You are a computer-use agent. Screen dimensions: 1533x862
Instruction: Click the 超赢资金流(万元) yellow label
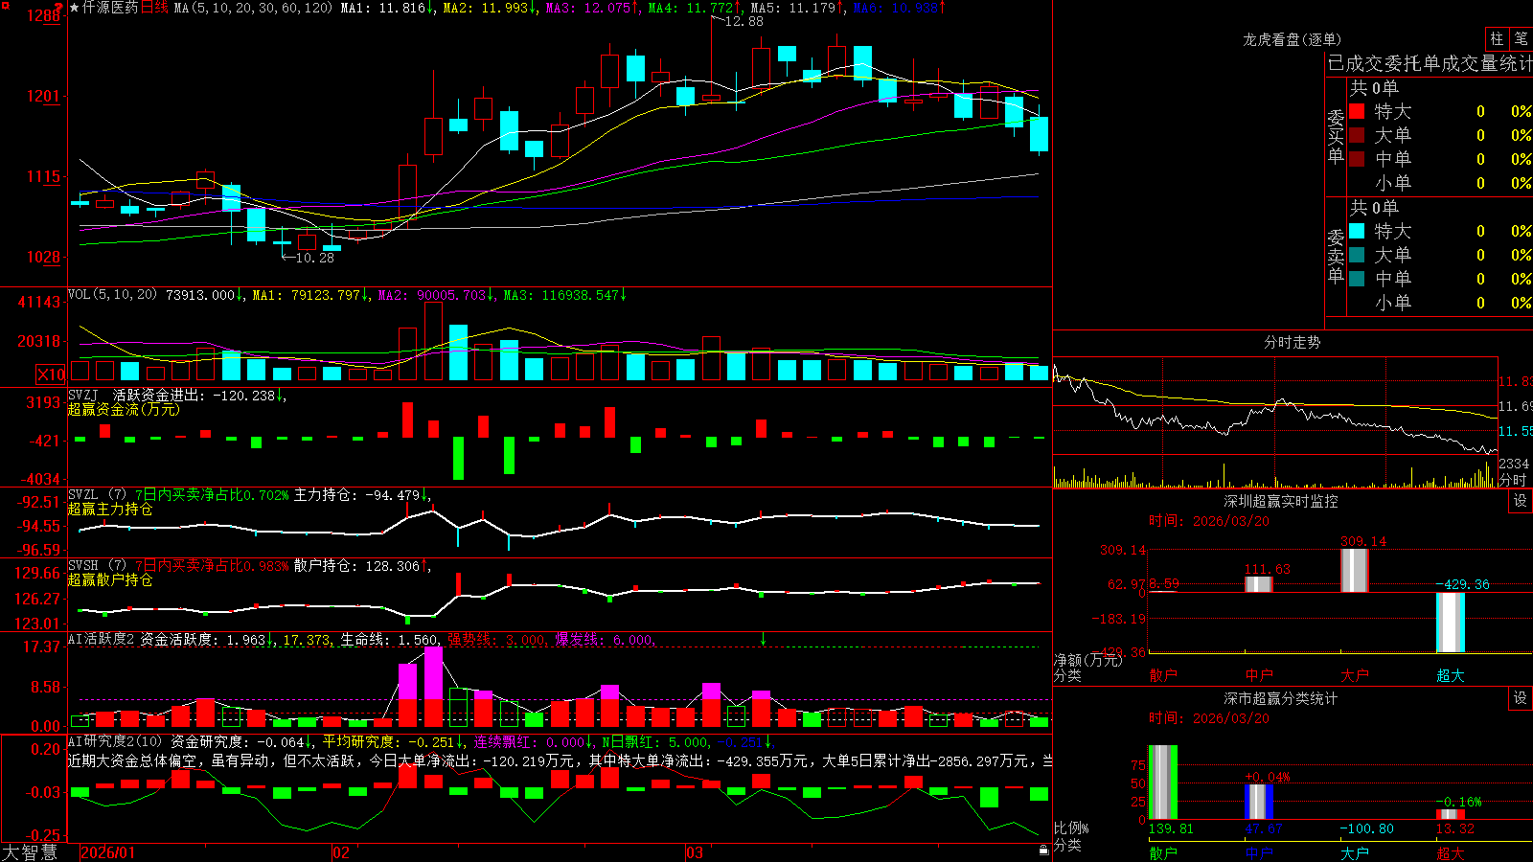click(x=124, y=409)
